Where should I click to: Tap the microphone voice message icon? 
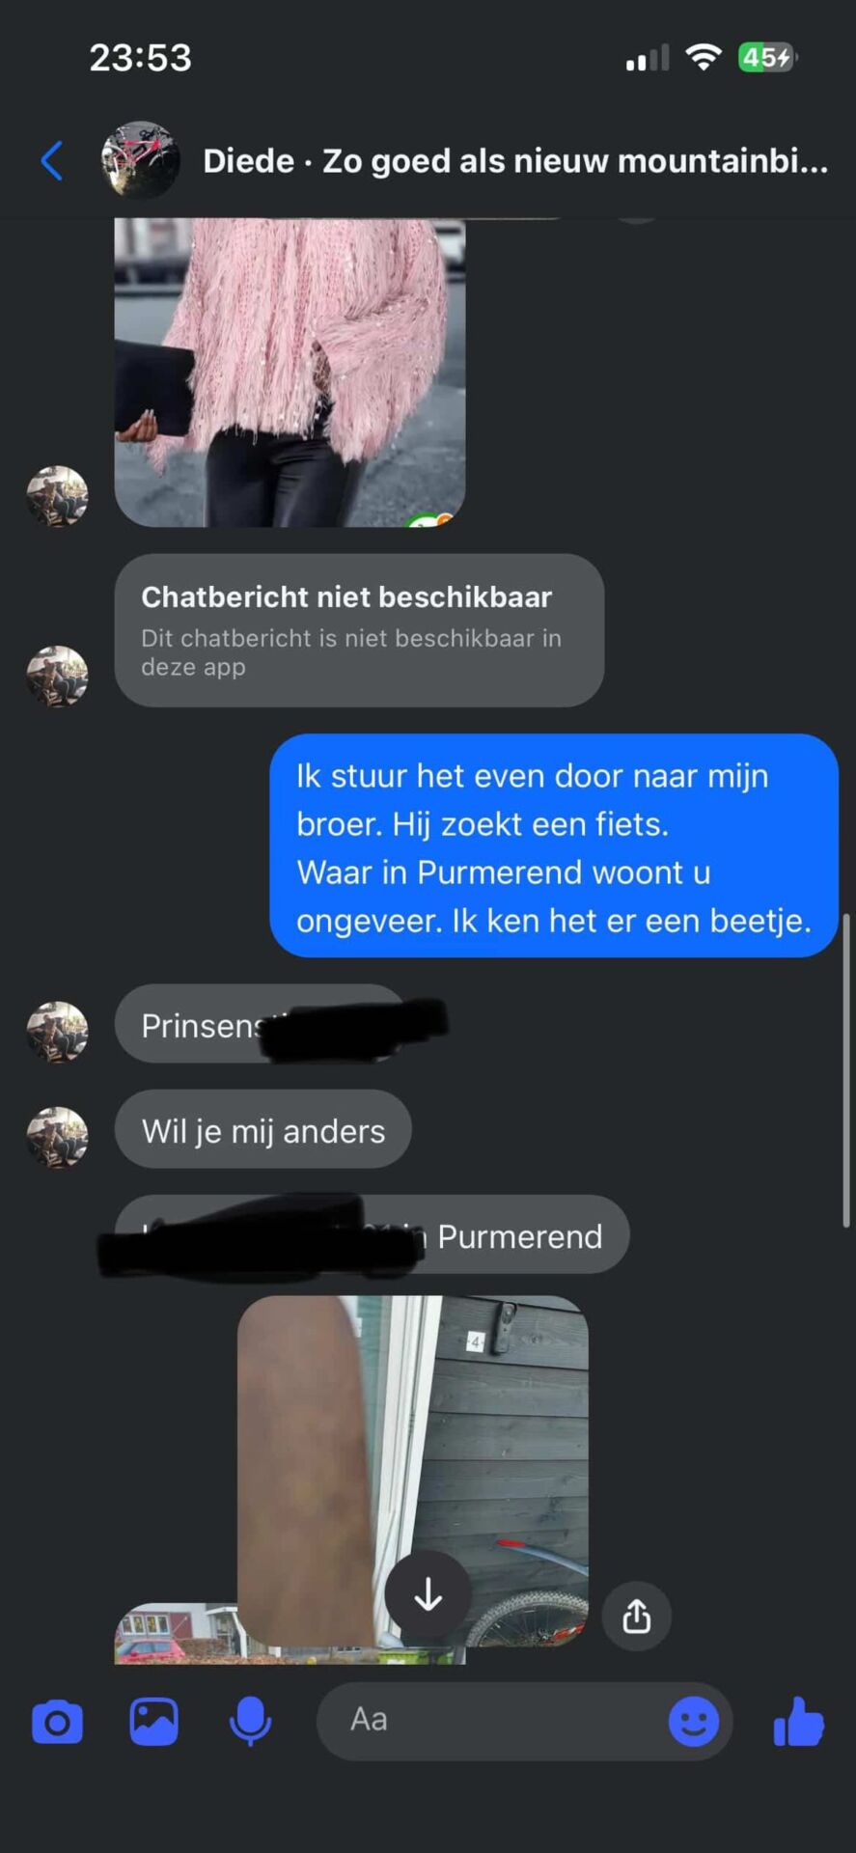(250, 1721)
